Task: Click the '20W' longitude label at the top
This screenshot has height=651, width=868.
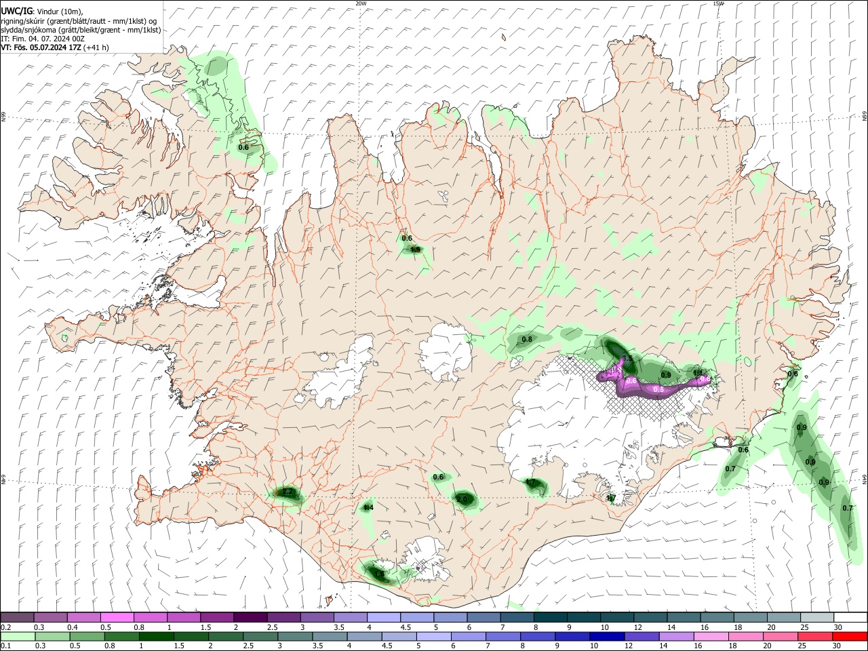Action: pos(361,3)
